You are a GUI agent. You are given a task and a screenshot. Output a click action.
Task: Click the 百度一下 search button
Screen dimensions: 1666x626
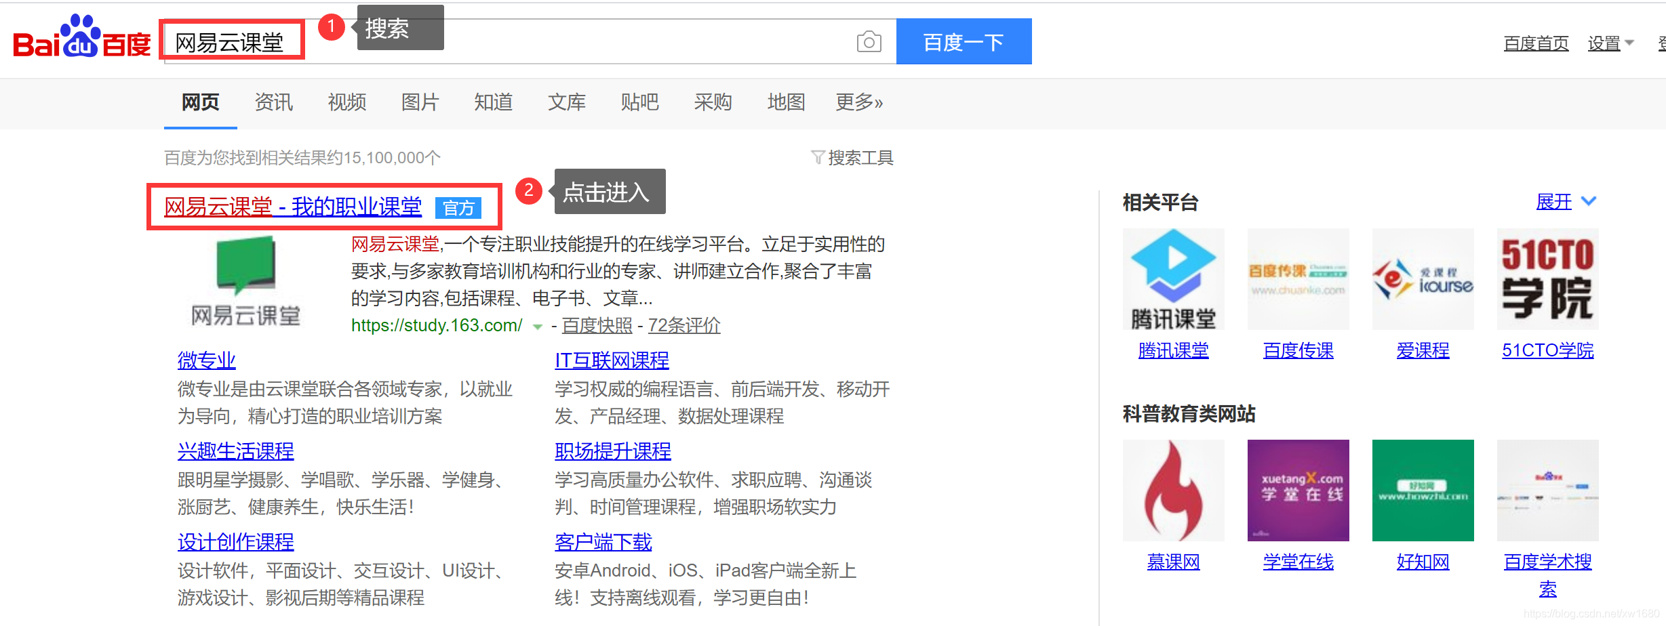964,41
